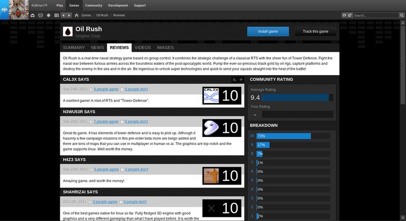Click '5 people agree' on H4Z3 review

pyautogui.click(x=107, y=169)
